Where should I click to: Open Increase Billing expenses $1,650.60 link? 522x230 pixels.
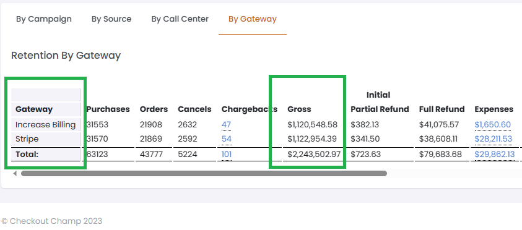(x=493, y=125)
